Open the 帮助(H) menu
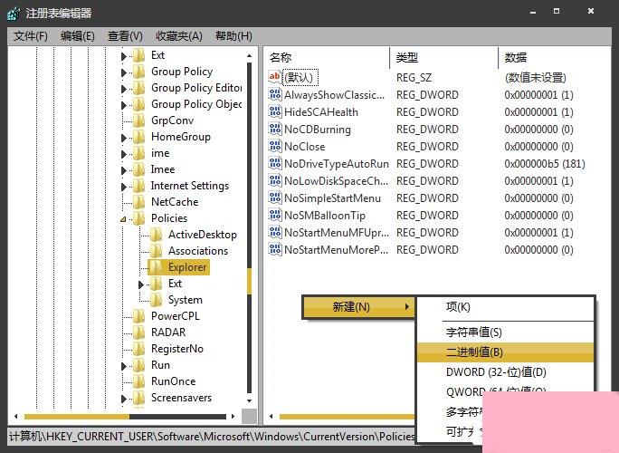The image size is (619, 453). tap(233, 36)
